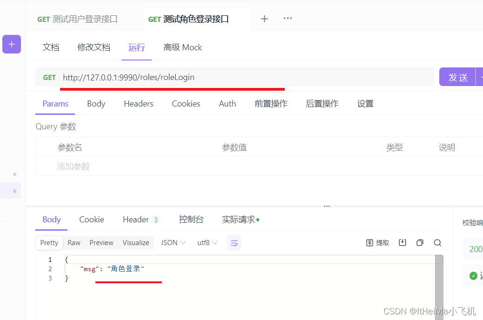Click the 提取 extract icon in response toolbar
The width and height of the screenshot is (483, 320).
tap(377, 242)
